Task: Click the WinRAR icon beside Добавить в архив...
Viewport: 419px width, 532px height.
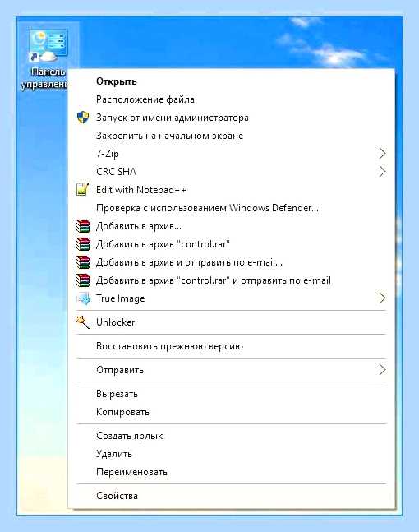Action: 83,226
